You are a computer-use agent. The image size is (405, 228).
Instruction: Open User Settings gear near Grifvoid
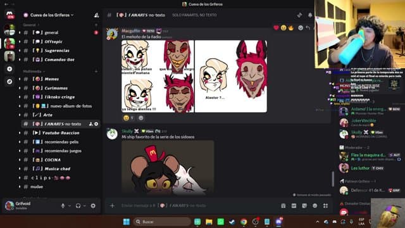pyautogui.click(x=93, y=206)
